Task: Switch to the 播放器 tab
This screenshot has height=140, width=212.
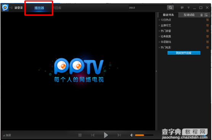Action: (39, 8)
